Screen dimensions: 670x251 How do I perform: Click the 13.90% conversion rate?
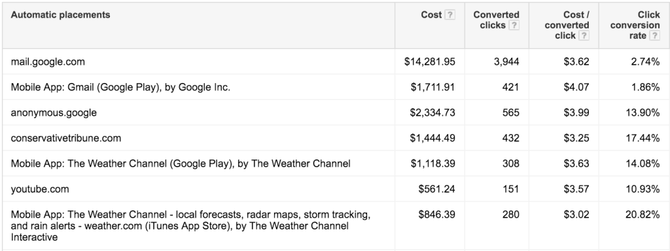click(643, 112)
